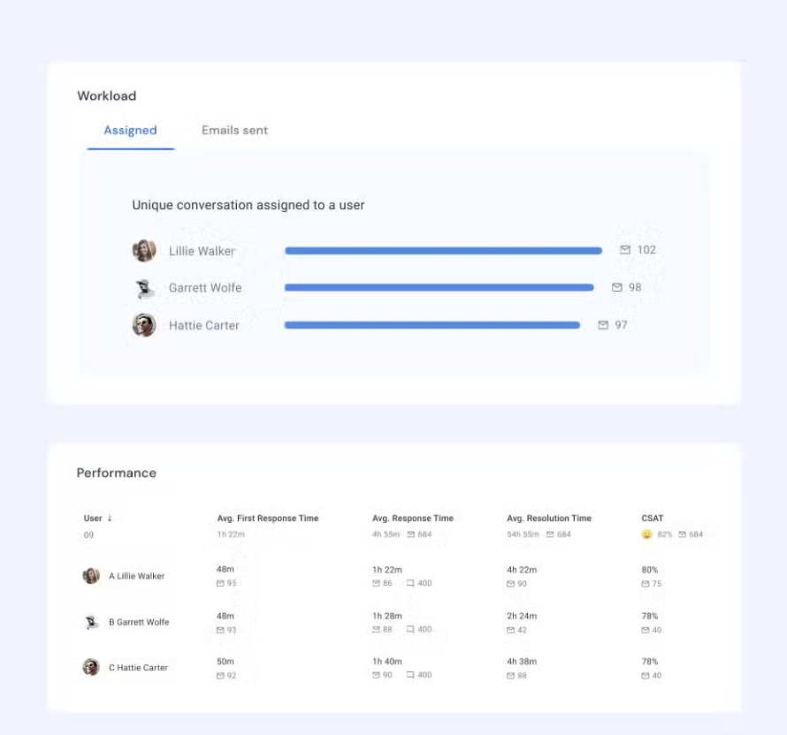787x735 pixels.
Task: Click envelope icon beside Garrett Wolfe's 98 count
Action: (618, 287)
